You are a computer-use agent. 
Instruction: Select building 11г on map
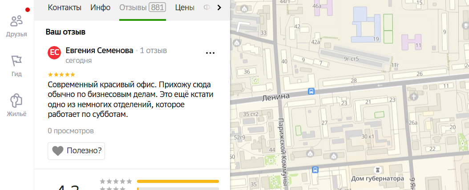pyautogui.click(x=396, y=65)
